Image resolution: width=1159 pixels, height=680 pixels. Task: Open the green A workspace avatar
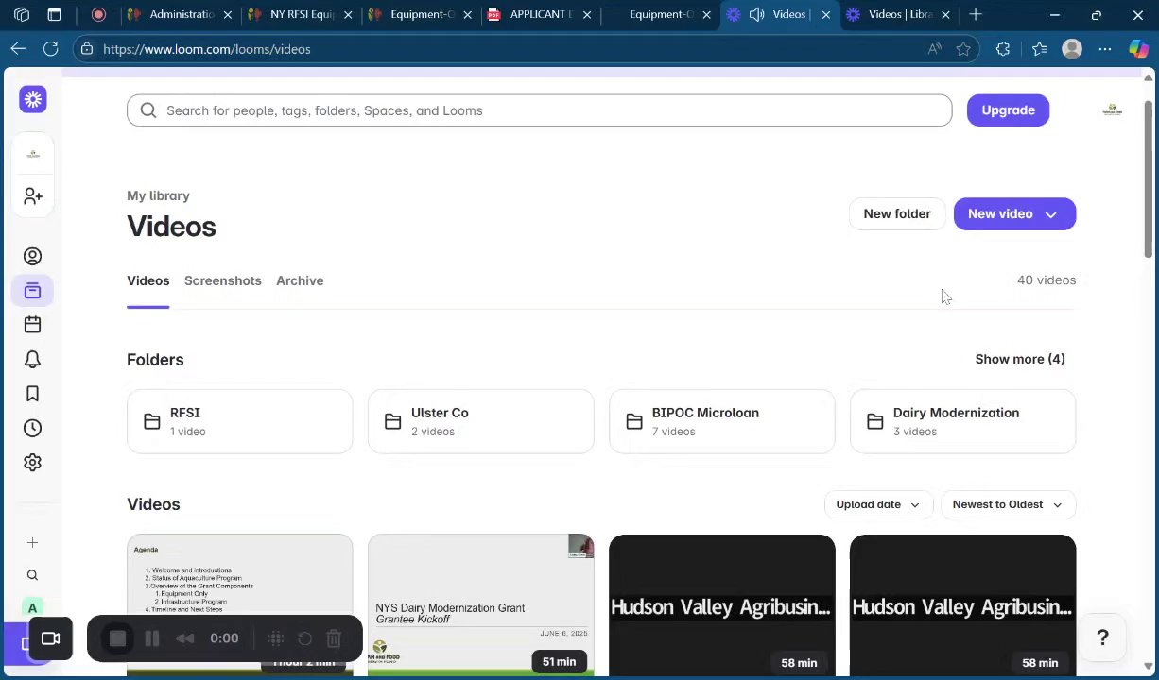pyautogui.click(x=32, y=608)
